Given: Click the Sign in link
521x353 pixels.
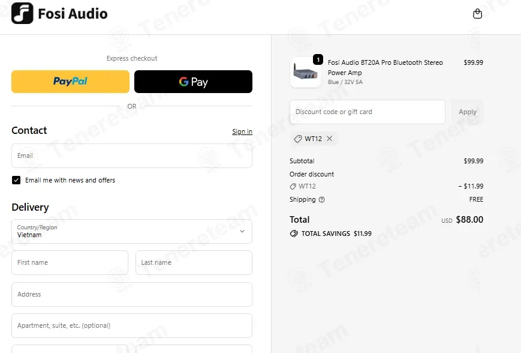Looking at the screenshot, I should 242,131.
